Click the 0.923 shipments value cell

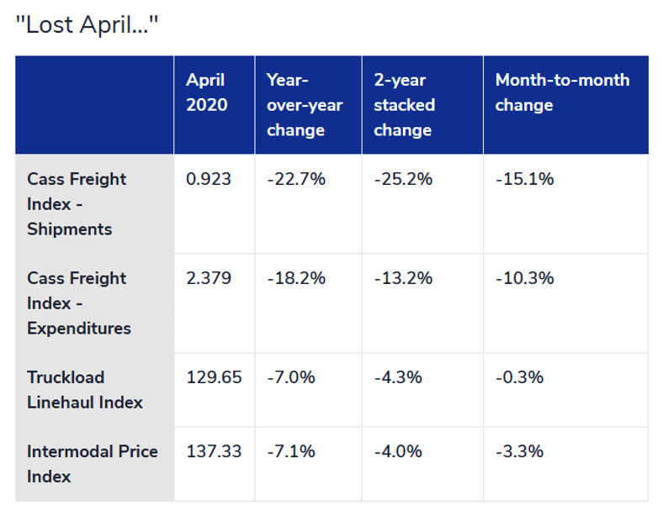[209, 179]
